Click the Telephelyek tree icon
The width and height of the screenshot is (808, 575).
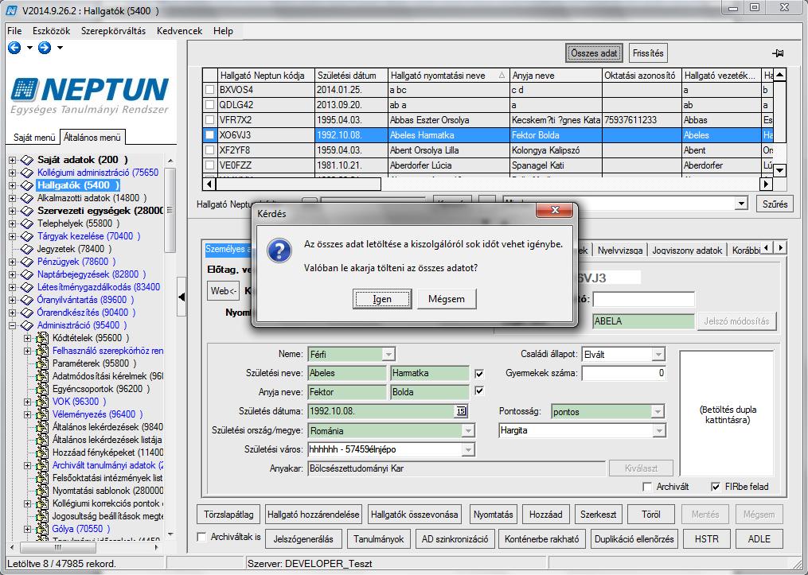[27, 223]
